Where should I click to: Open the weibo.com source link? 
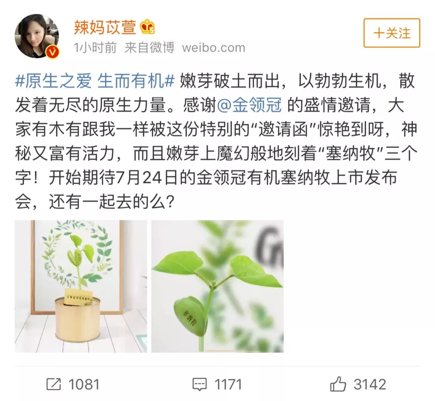[x=213, y=48]
